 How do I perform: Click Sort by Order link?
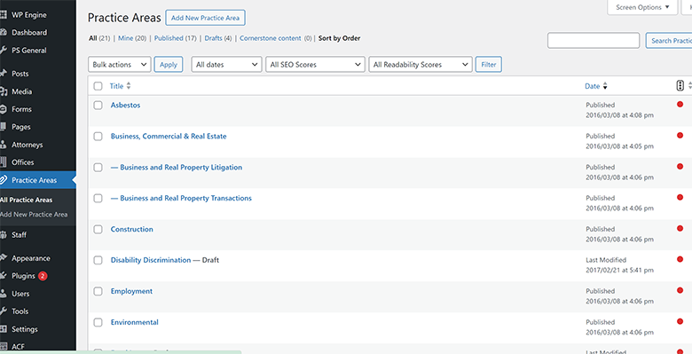[340, 38]
